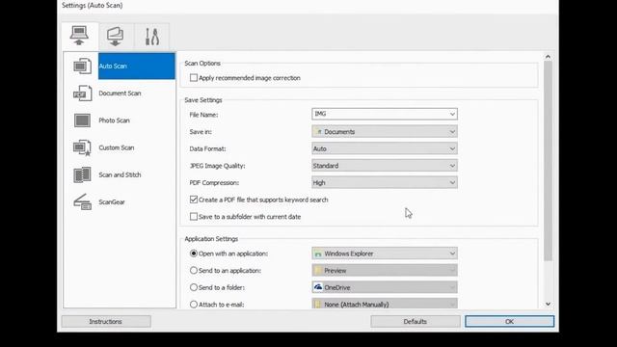Open the Data Format Auto dropdown
Viewport: 617px width, 347px height.
coord(385,148)
